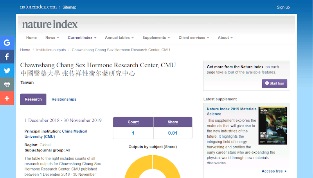
Task: Expand the Client services menu
Action: point(194,38)
